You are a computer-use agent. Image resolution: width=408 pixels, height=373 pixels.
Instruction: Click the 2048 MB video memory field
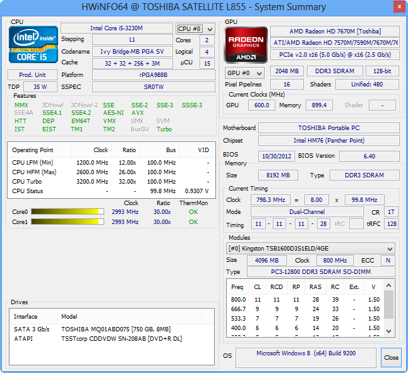(x=287, y=71)
